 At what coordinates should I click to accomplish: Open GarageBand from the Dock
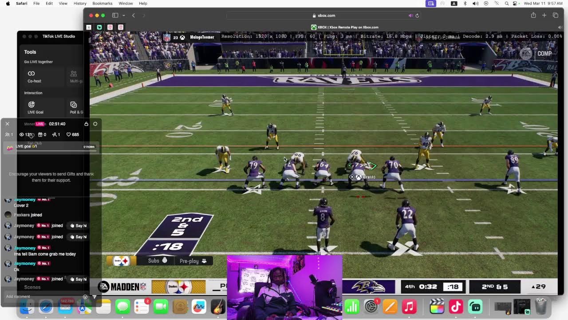218,307
